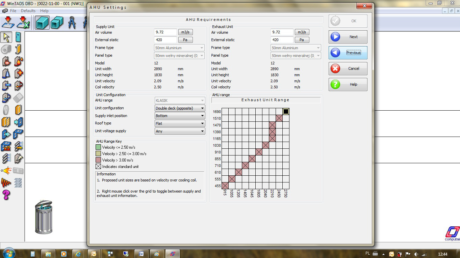
Task: Choose the blue bend section icon
Action: (18, 134)
